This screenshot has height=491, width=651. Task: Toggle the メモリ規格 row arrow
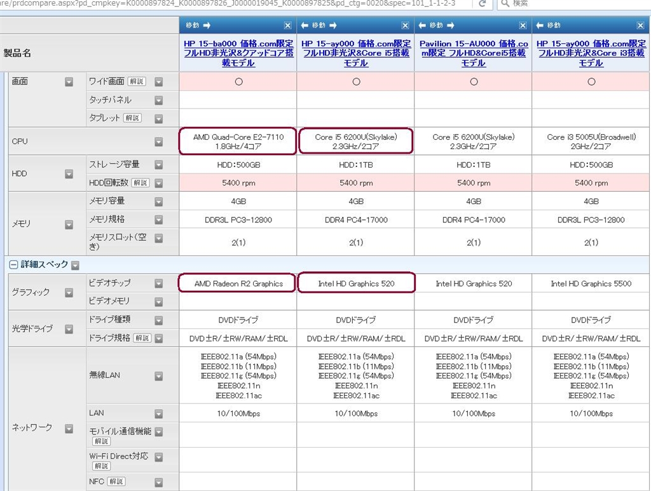(158, 220)
